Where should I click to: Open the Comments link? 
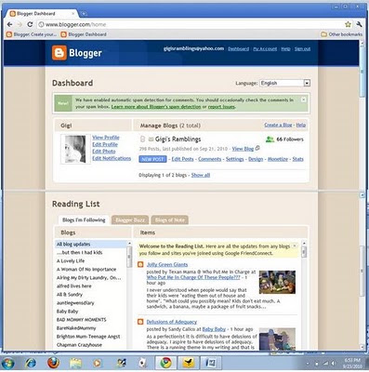click(x=210, y=159)
